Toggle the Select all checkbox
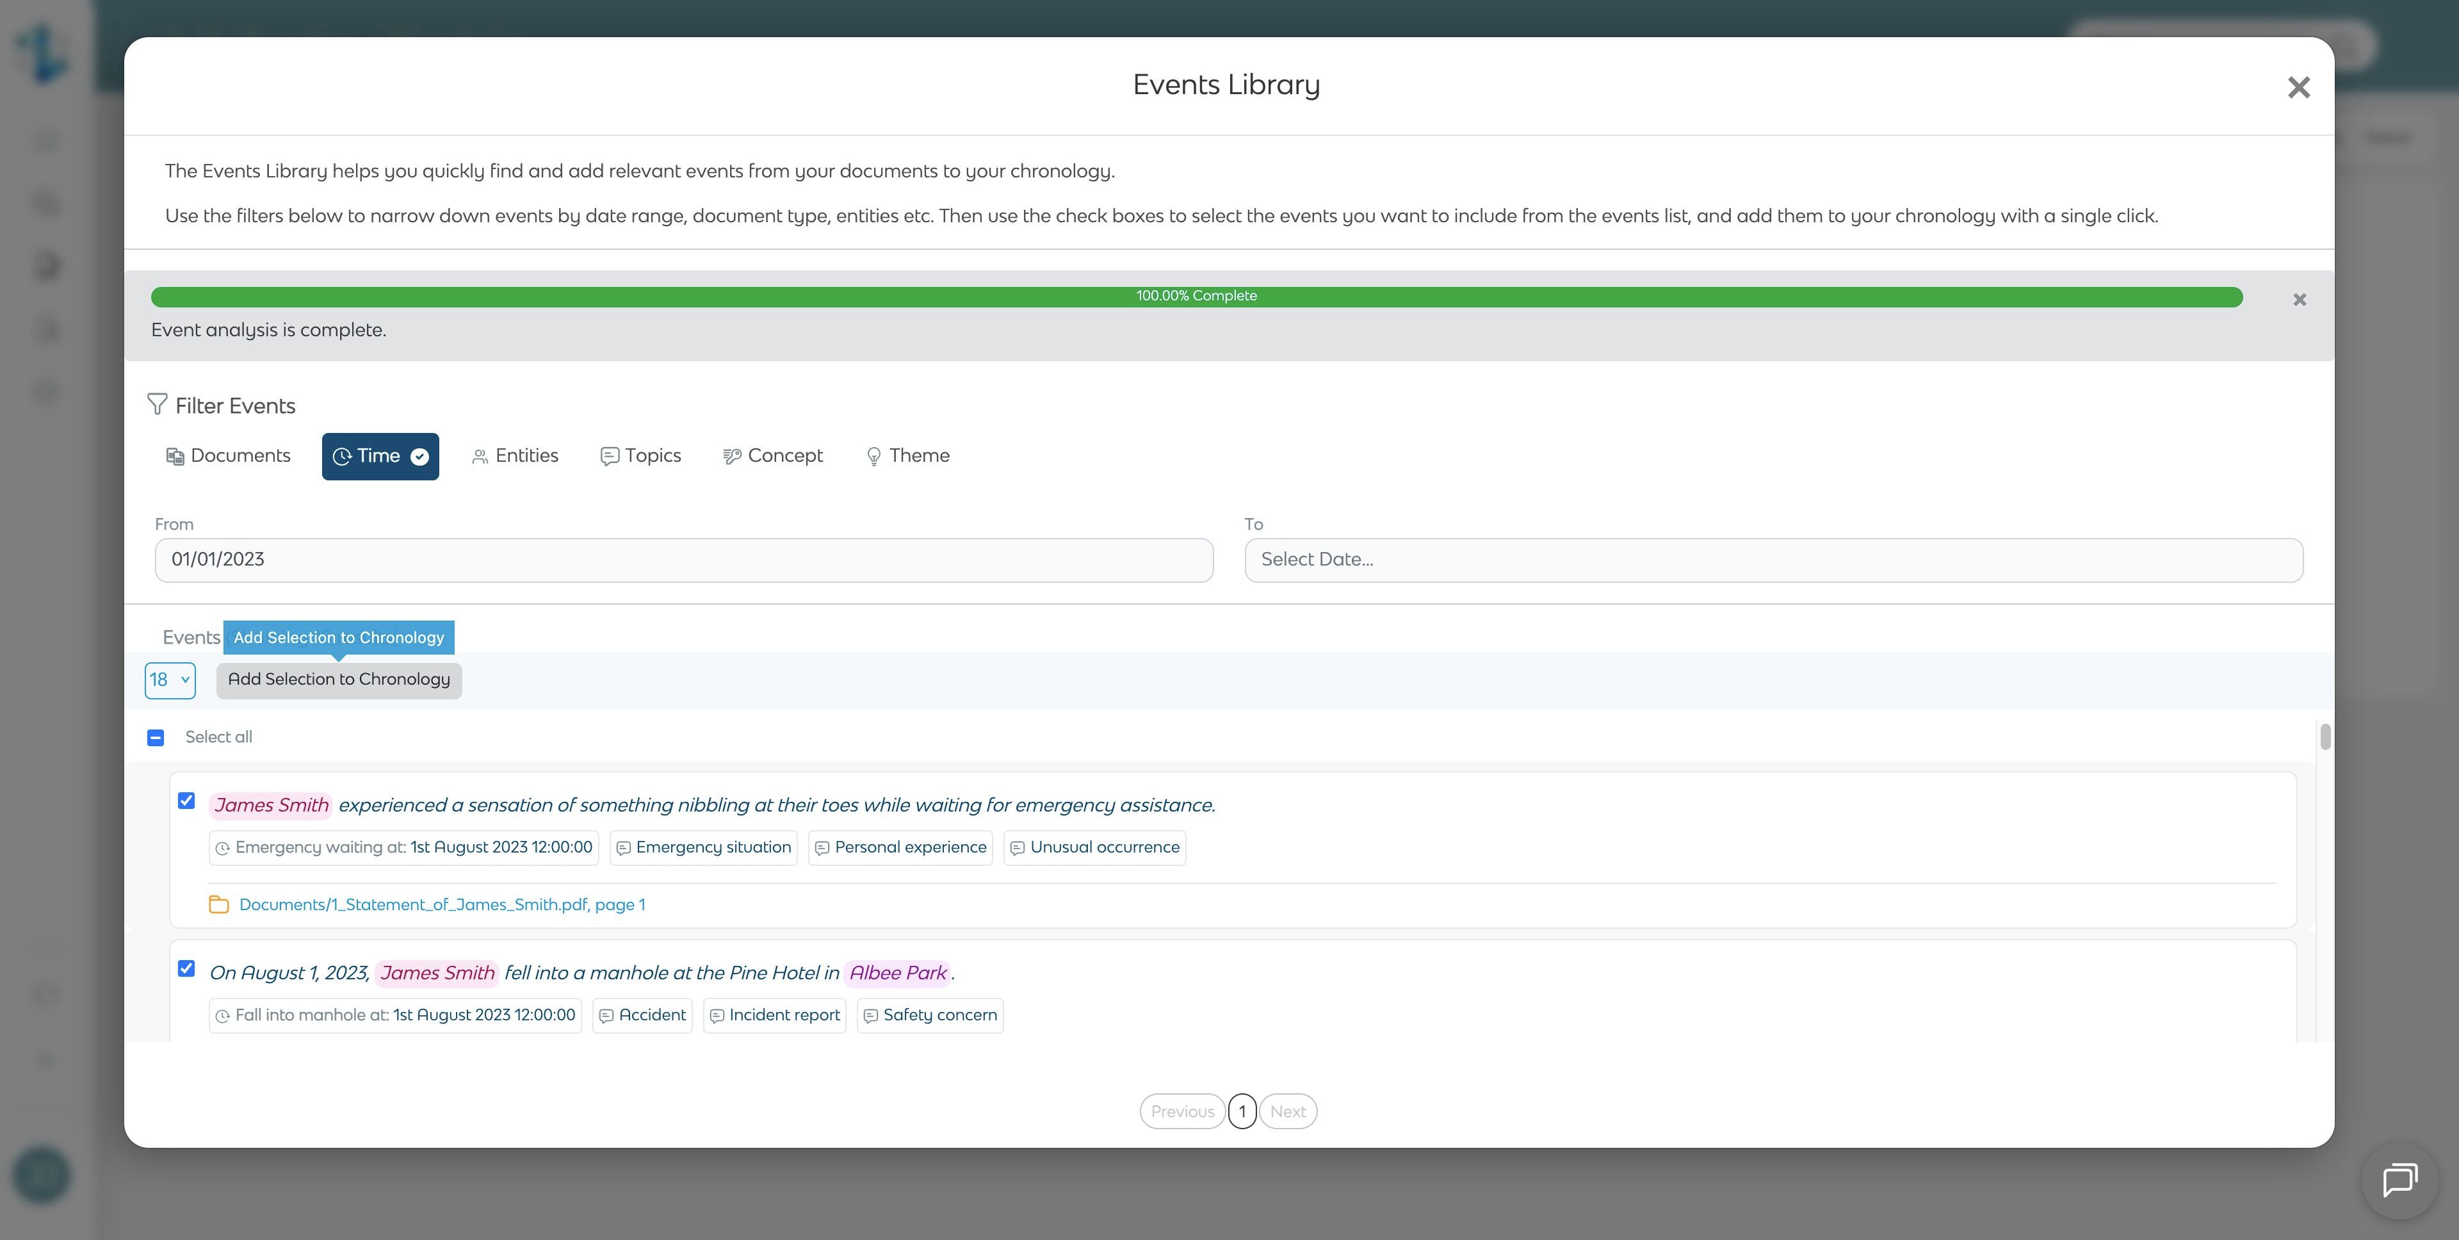The height and width of the screenshot is (1240, 2459). point(156,737)
